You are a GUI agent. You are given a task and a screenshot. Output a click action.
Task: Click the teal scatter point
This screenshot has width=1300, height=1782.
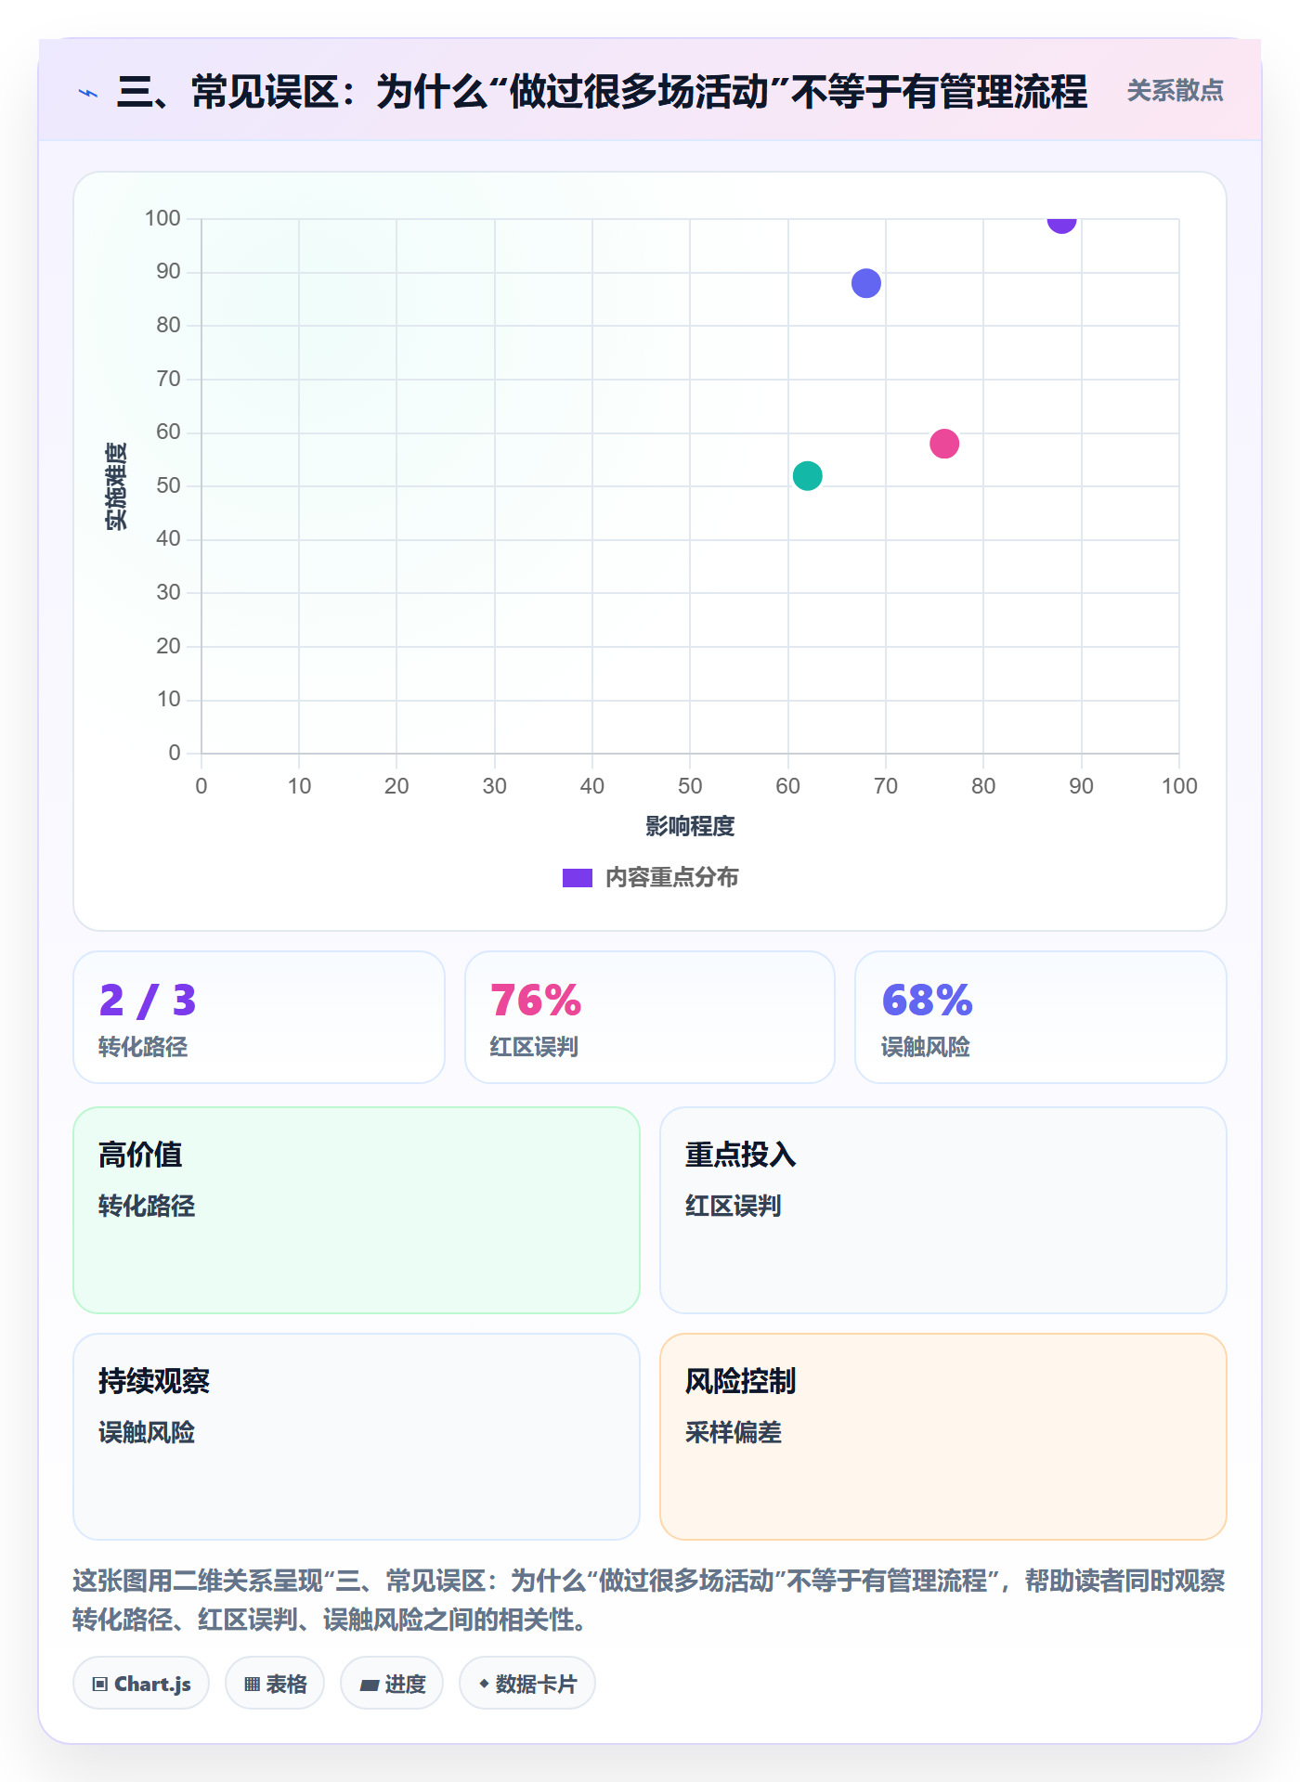click(x=807, y=475)
